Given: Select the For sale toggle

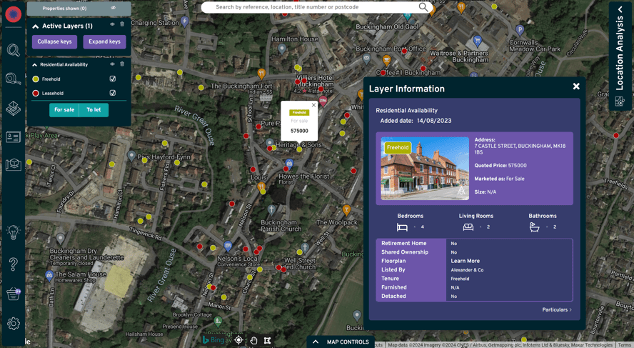Looking at the screenshot, I should (64, 109).
